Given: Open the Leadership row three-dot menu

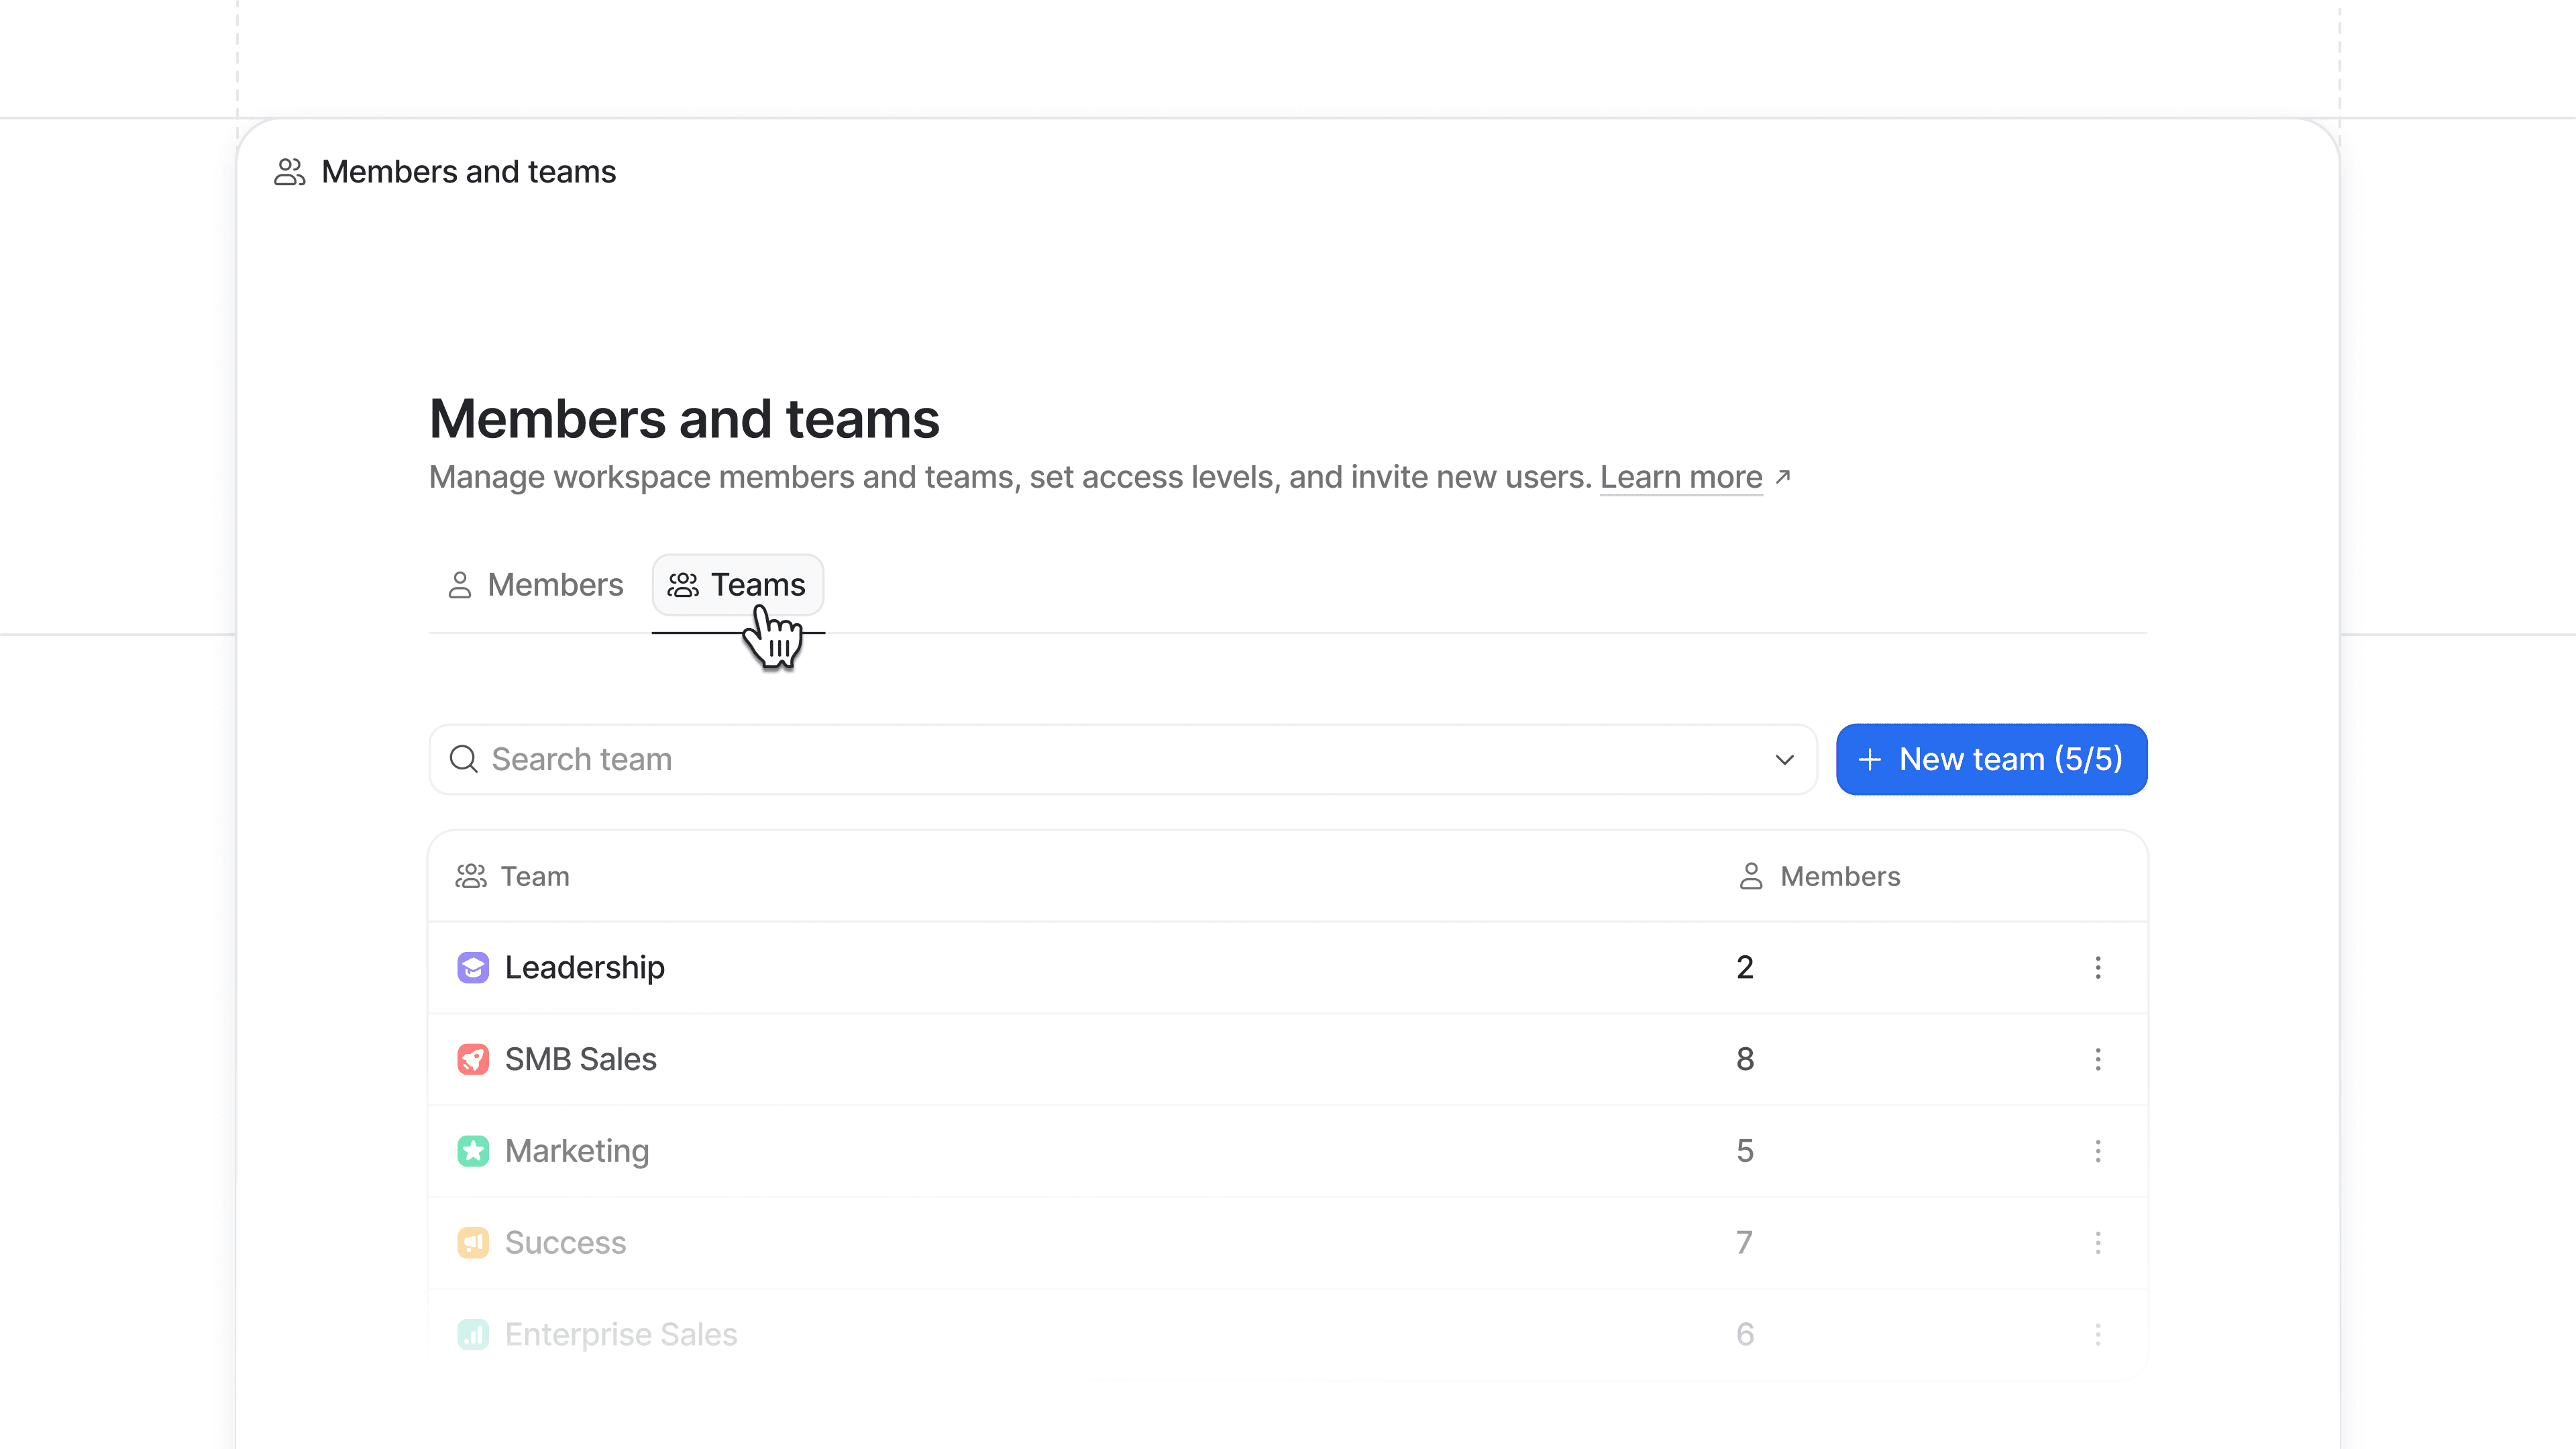Looking at the screenshot, I should [x=2097, y=967].
